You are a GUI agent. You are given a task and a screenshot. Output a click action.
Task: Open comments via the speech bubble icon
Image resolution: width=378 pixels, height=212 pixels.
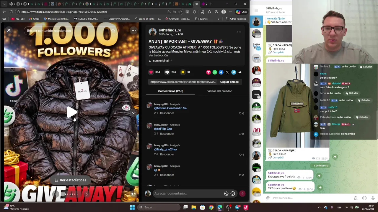click(x=167, y=72)
